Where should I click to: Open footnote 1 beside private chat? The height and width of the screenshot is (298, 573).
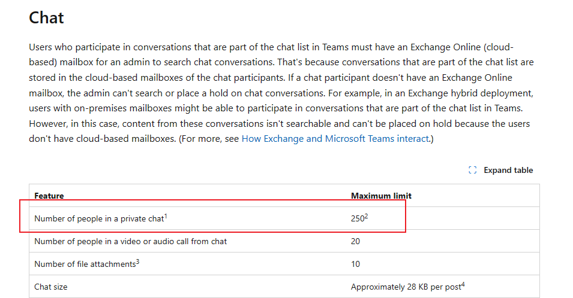tap(166, 217)
